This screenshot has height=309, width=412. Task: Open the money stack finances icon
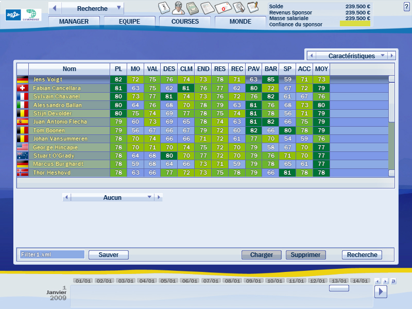point(193,8)
